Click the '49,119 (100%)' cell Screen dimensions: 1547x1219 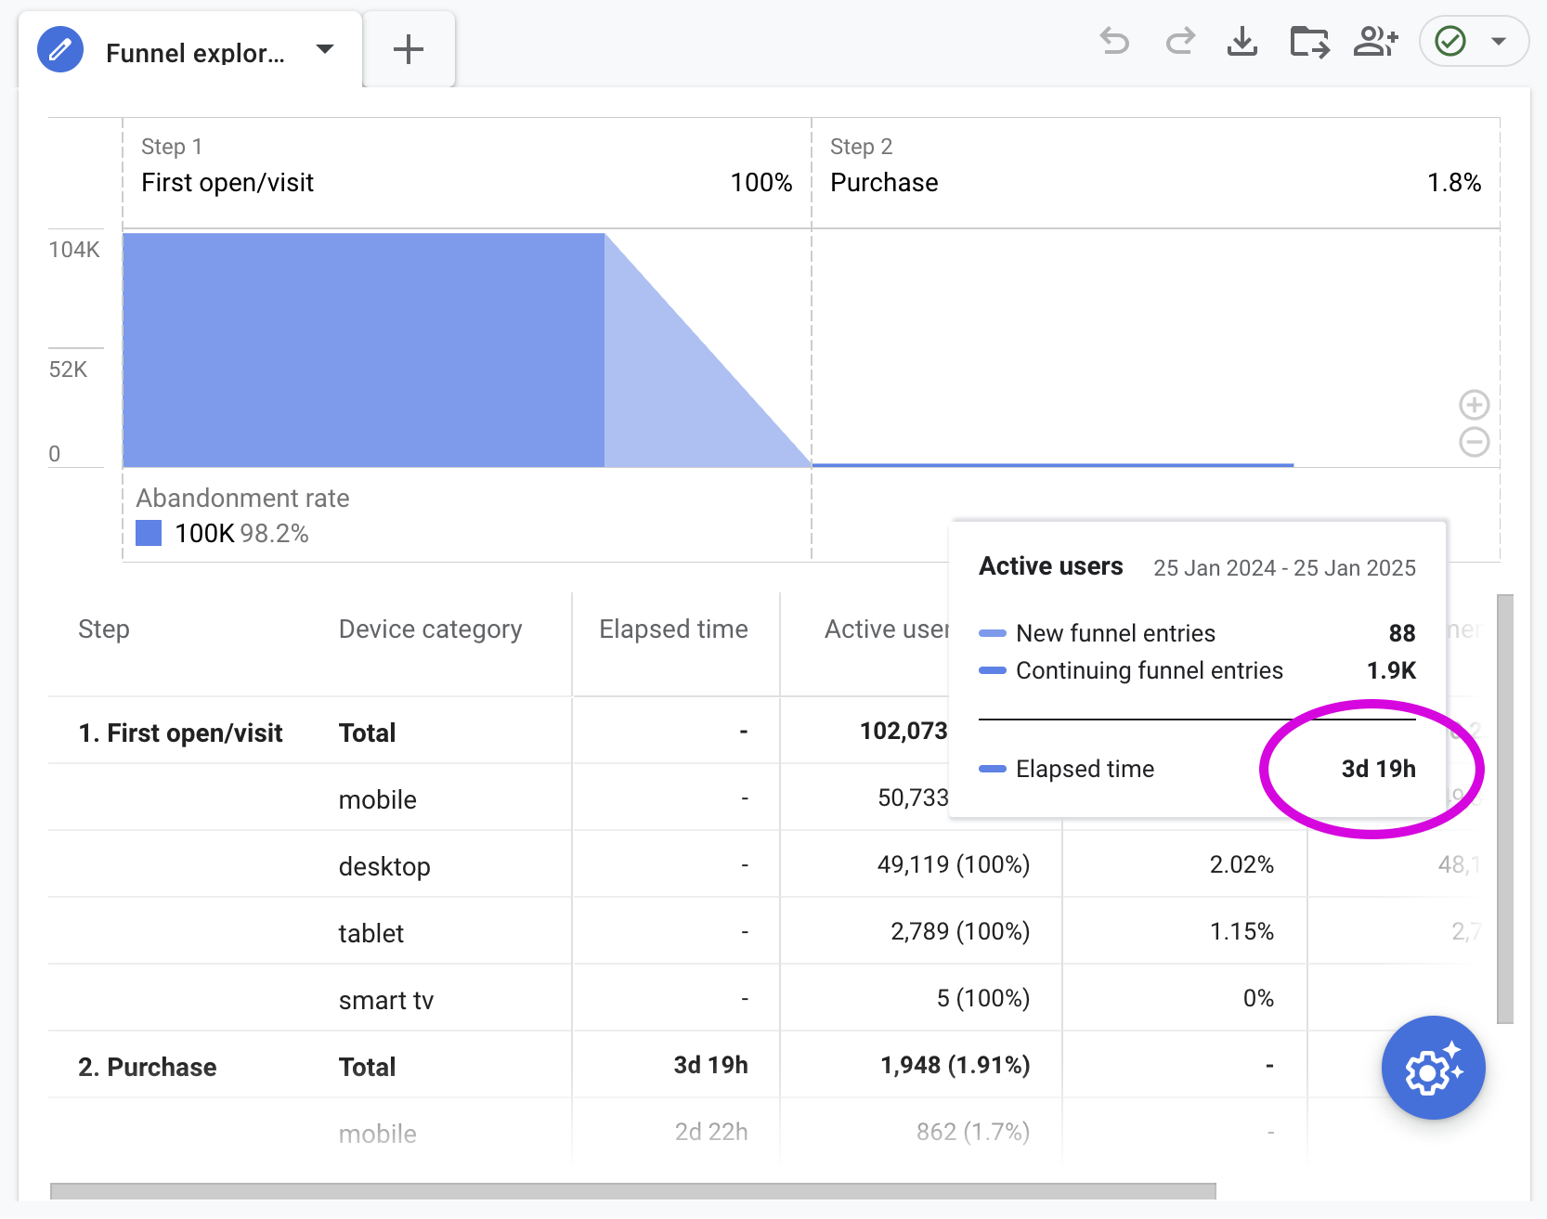pyautogui.click(x=954, y=865)
